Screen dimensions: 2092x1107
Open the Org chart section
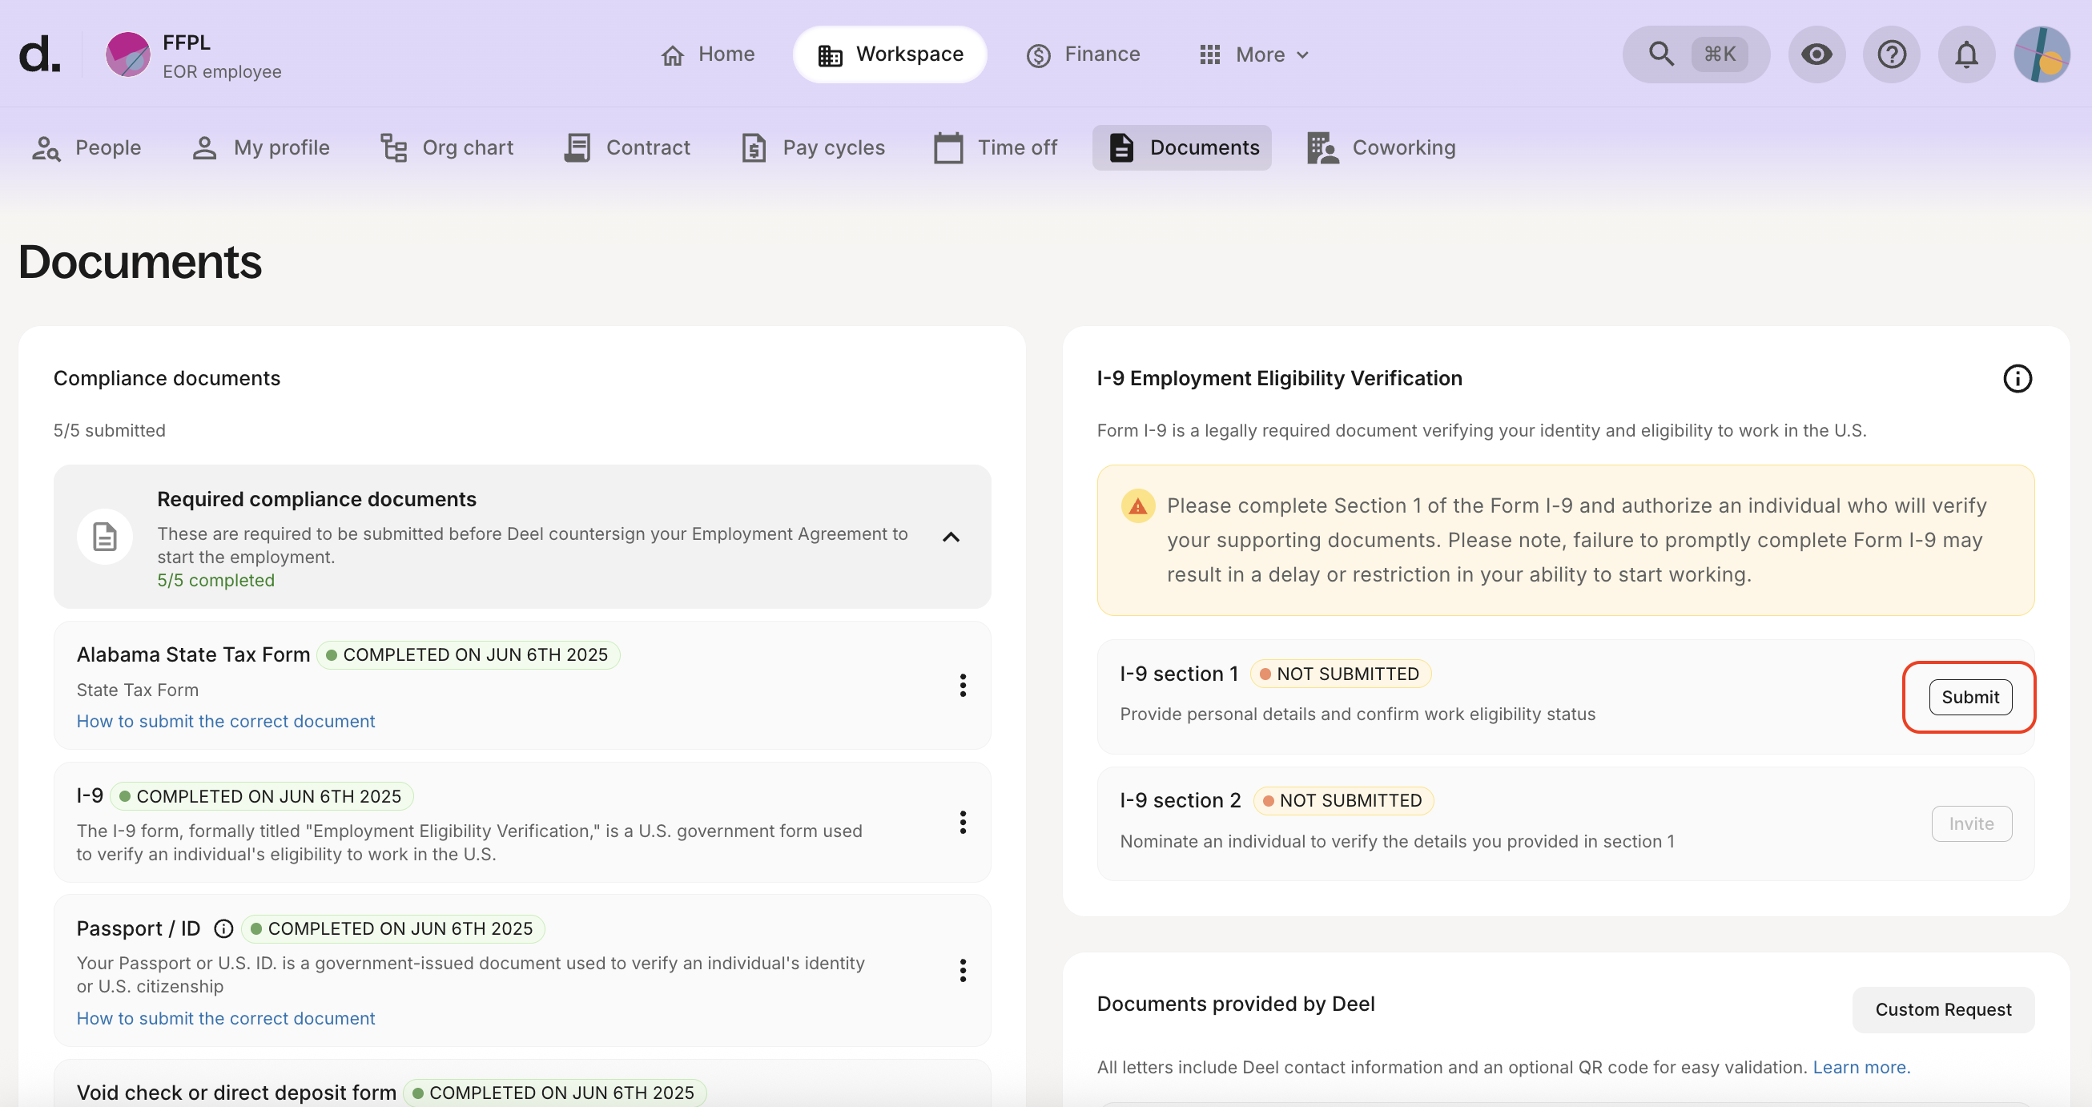click(x=446, y=148)
